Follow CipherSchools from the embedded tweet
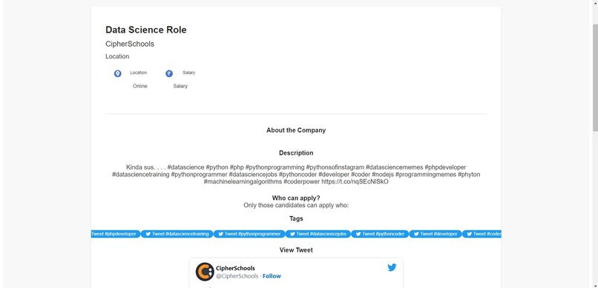 tap(272, 276)
